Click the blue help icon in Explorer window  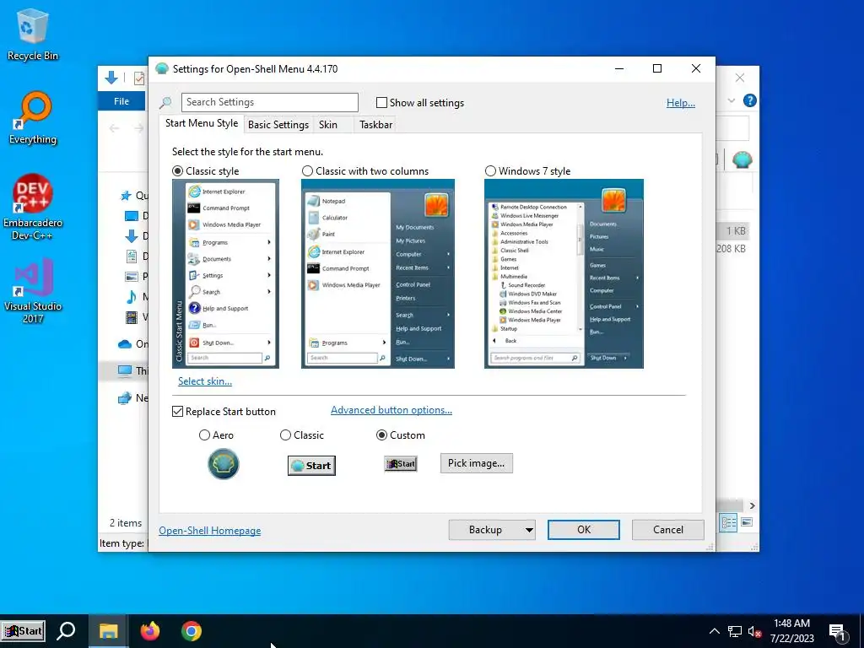(x=749, y=100)
